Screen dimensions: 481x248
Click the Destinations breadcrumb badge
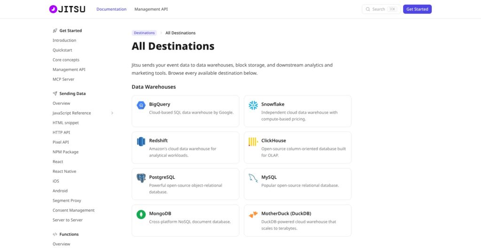(144, 33)
